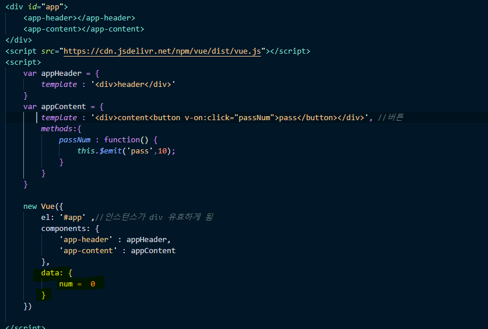Click 'appContent' in the var declaration line
This screenshot has height=329, width=488.
pyautogui.click(x=64, y=106)
